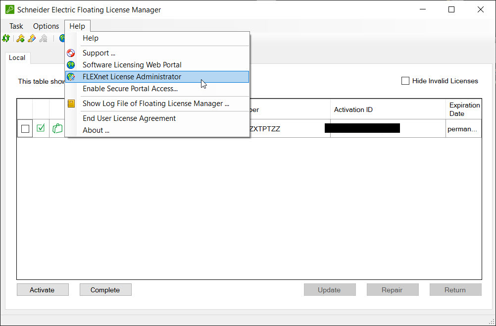Open Software Licensing Web Portal
The height and width of the screenshot is (326, 496).
[x=157, y=65]
